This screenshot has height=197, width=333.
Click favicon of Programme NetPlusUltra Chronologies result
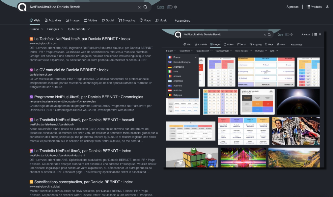(x=31, y=97)
